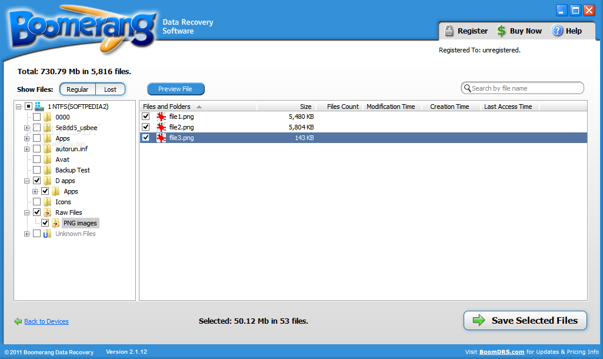Collapse the D apps folder node
The height and width of the screenshot is (359, 603).
pyautogui.click(x=26, y=181)
